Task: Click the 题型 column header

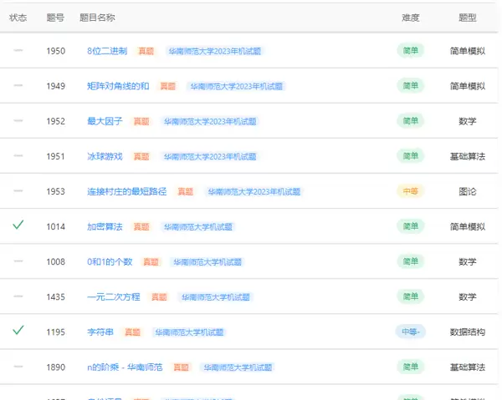Action: (x=468, y=18)
